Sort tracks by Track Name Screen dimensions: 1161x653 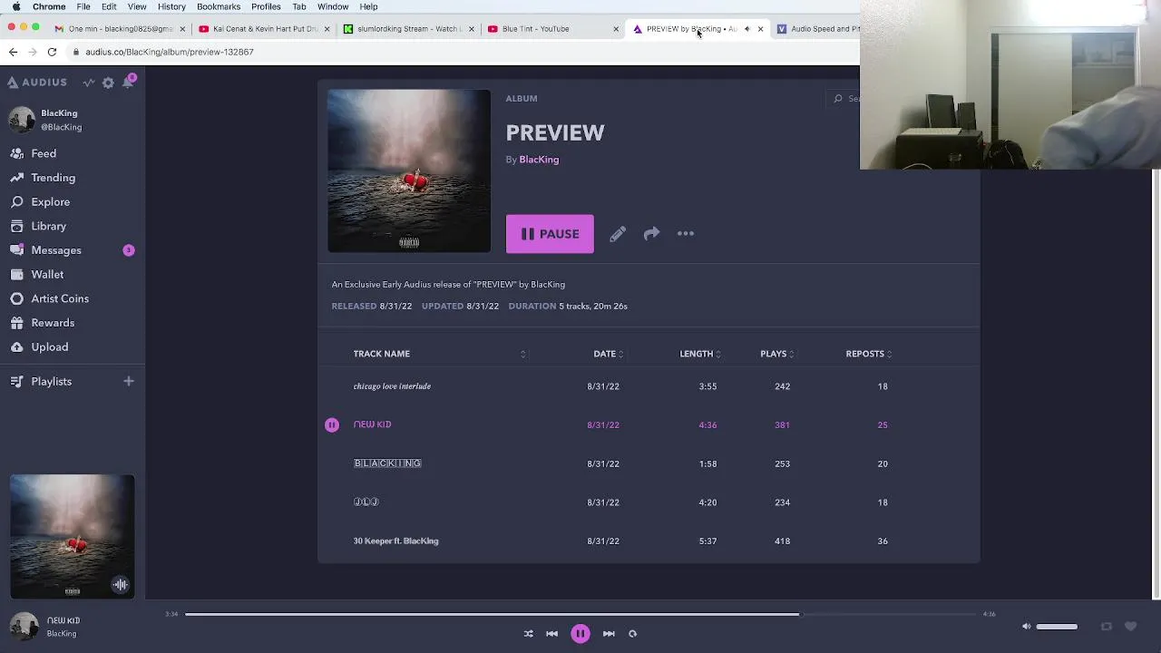(x=381, y=354)
